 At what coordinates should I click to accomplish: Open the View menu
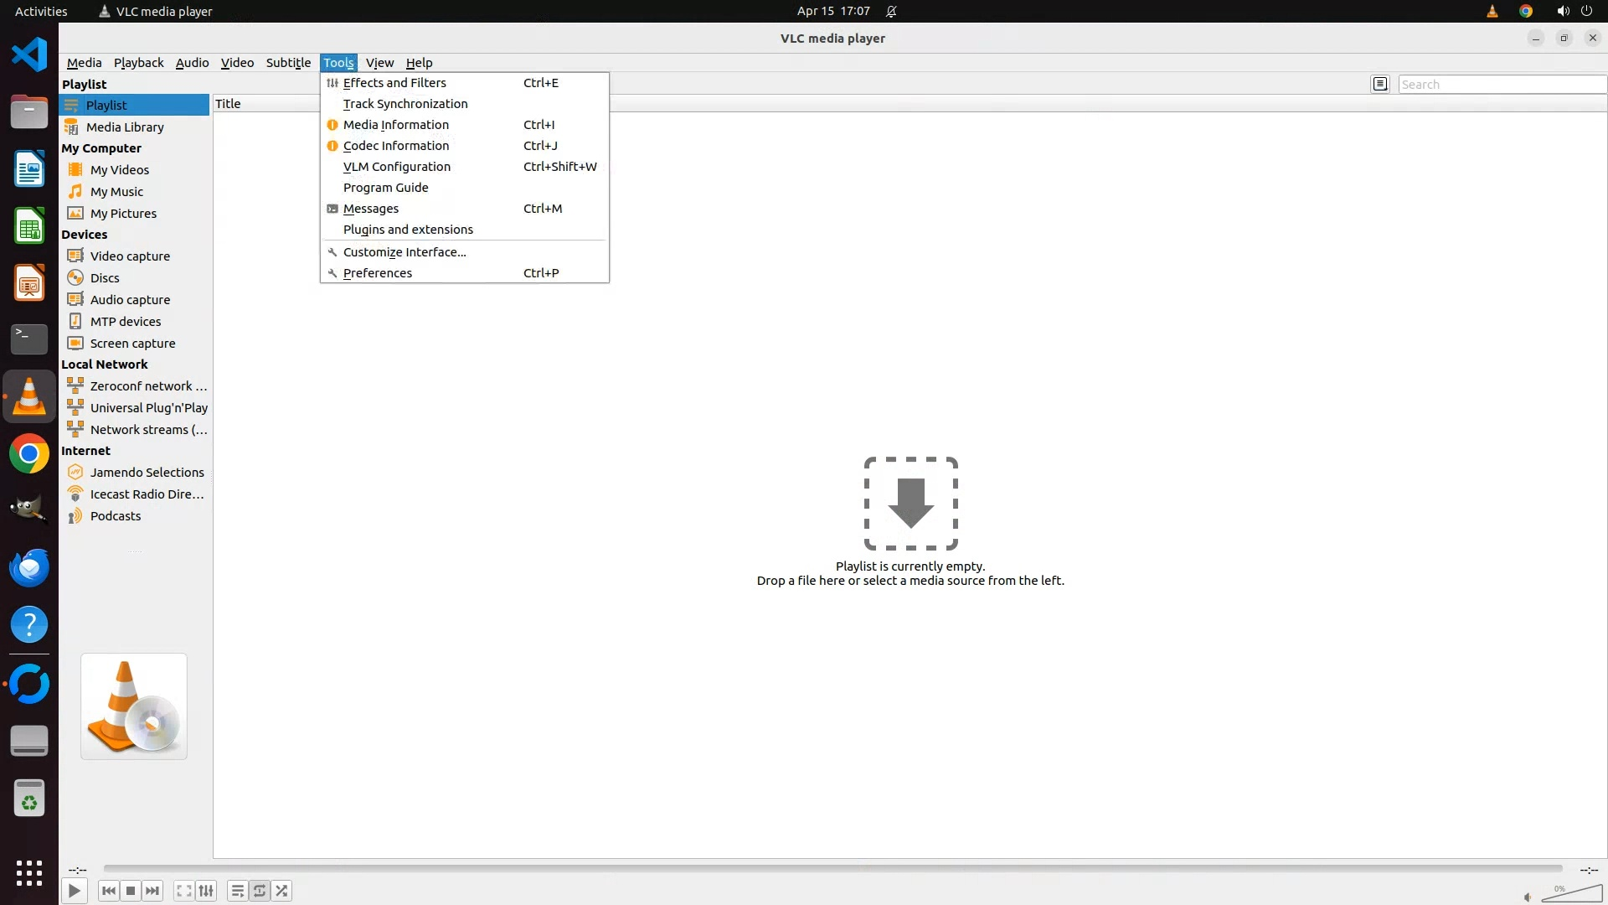(379, 63)
